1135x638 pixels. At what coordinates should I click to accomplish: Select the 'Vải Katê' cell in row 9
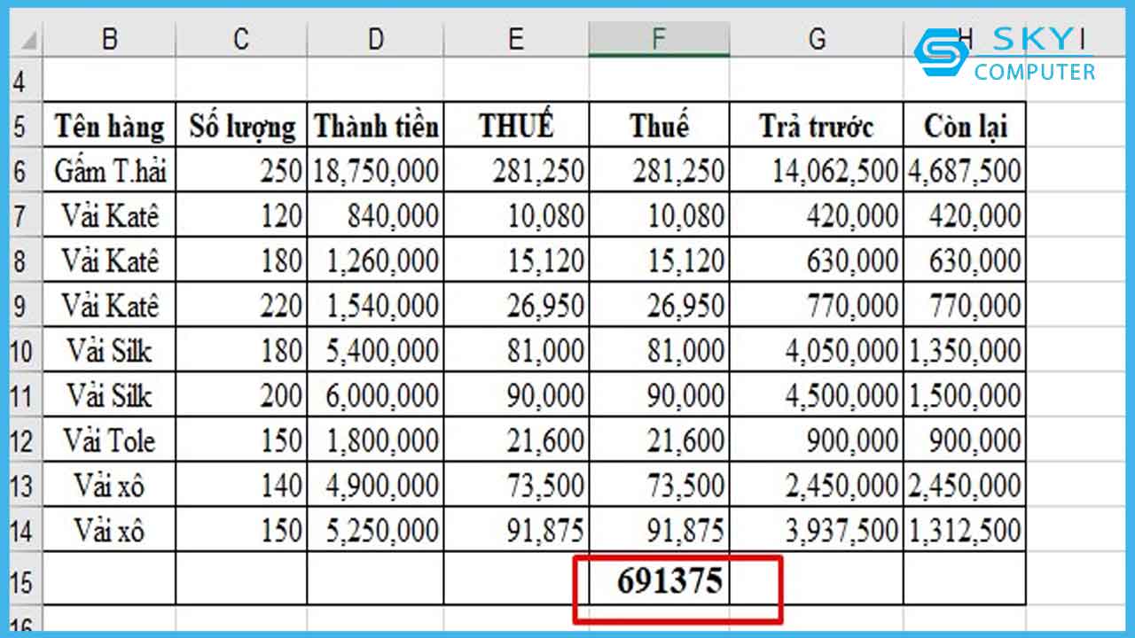click(x=109, y=306)
